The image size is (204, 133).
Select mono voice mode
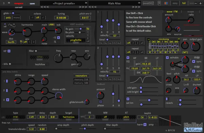(x=16, y=18)
